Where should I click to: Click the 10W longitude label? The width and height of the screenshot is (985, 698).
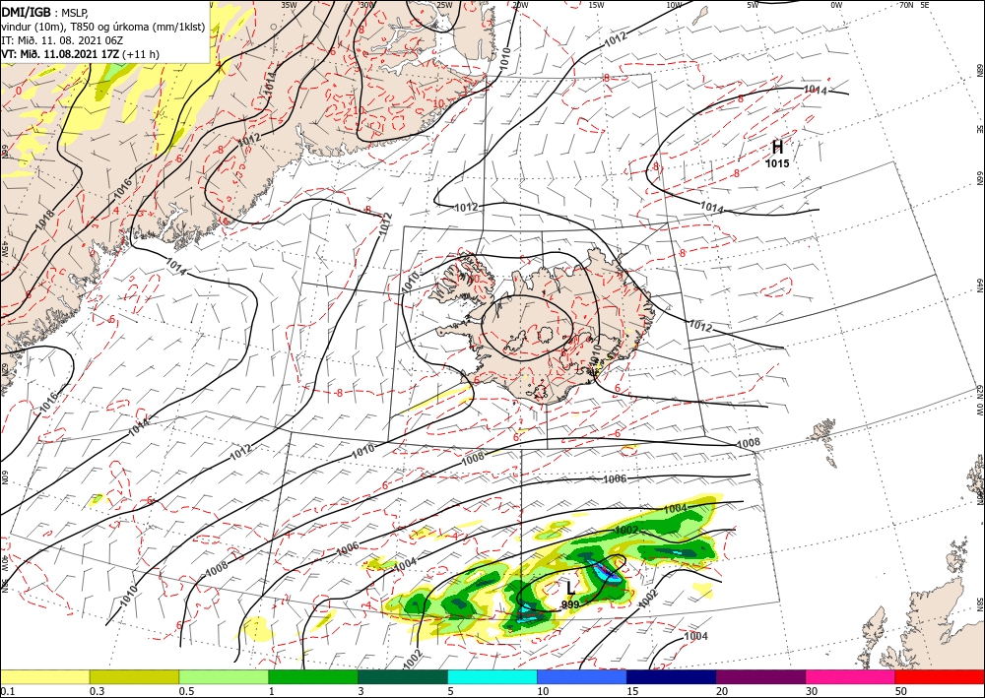coord(674,4)
